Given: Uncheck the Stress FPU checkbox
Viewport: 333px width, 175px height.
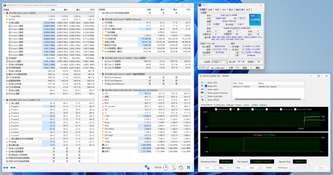Looking at the screenshot, I should click(x=206, y=86).
